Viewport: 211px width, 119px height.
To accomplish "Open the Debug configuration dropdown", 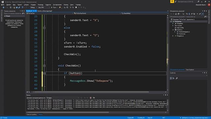I will coord(33,7).
